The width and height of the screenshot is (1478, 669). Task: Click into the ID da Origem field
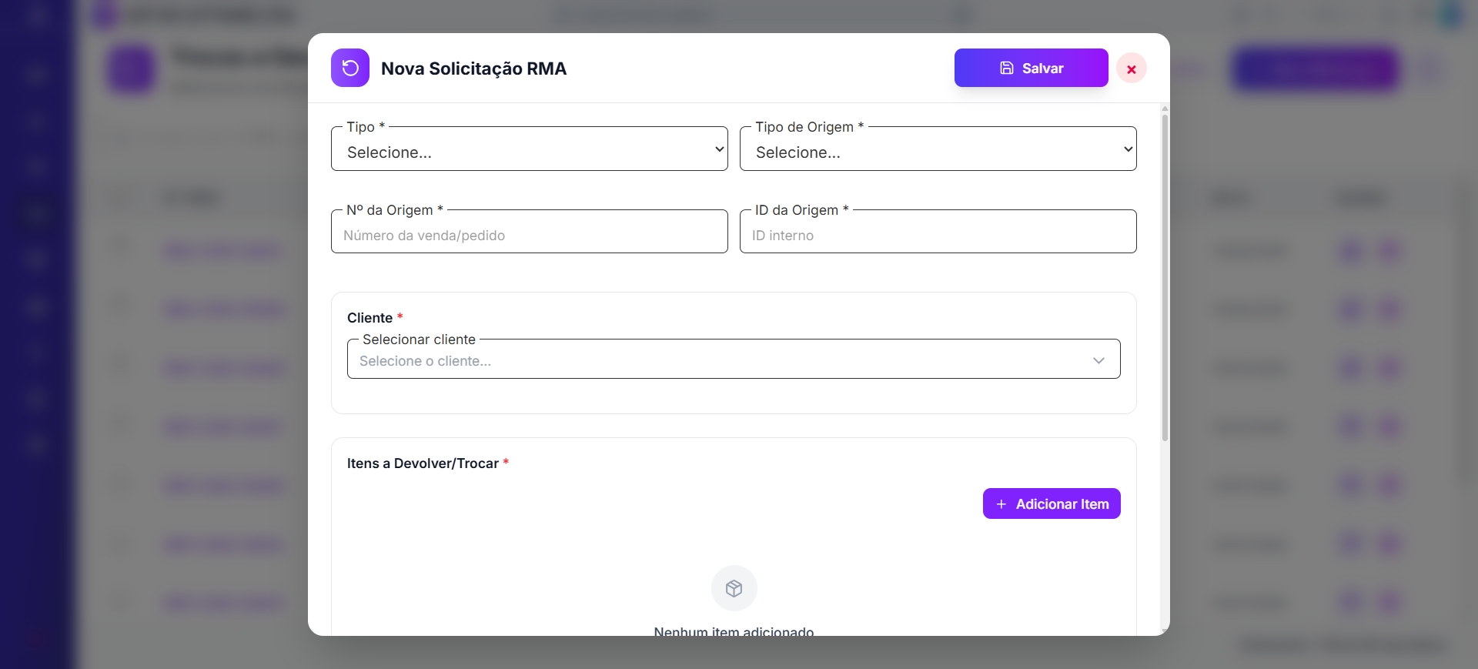point(937,235)
